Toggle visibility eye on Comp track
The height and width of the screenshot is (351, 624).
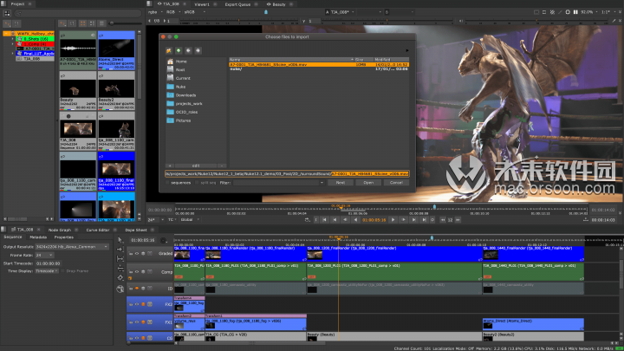click(137, 272)
